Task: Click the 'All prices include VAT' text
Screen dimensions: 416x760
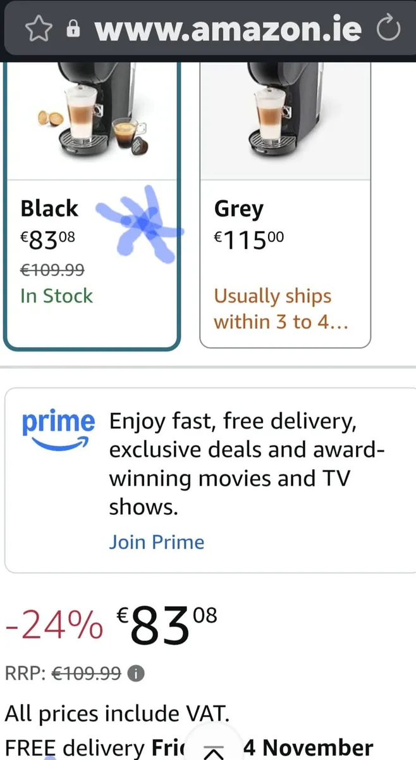Action: [116, 713]
